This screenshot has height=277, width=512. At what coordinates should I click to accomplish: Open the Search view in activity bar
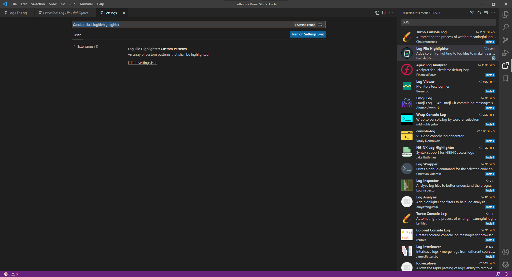[505, 27]
